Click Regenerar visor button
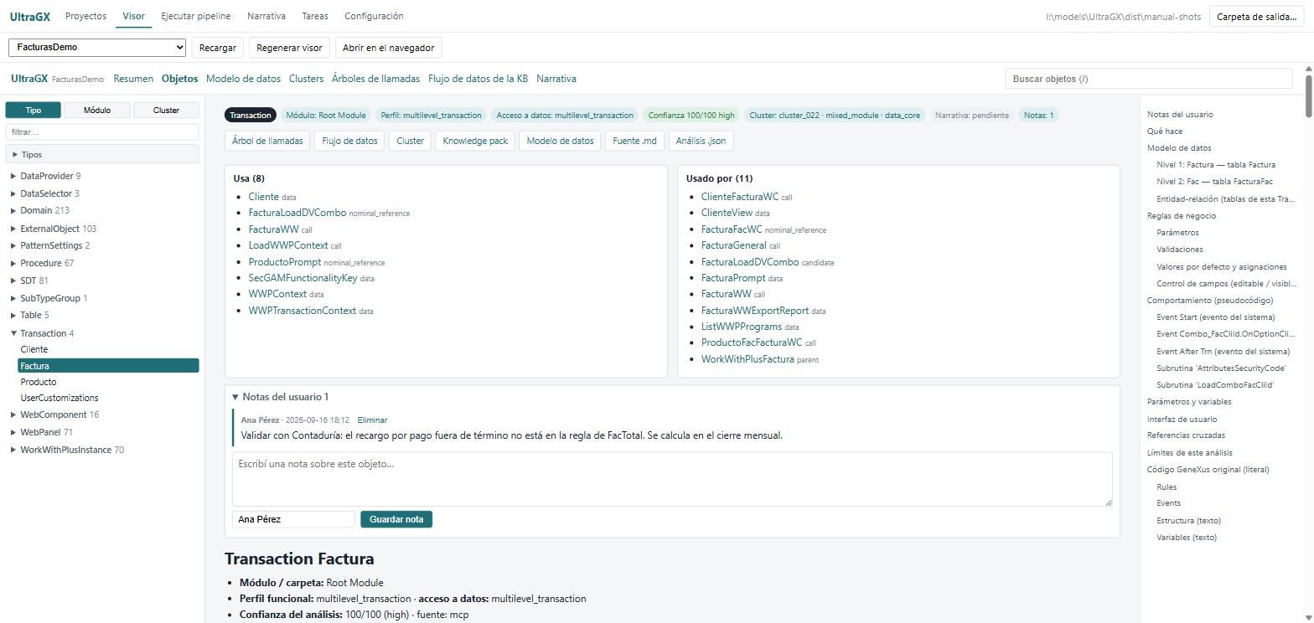This screenshot has height=623, width=1314. [289, 48]
